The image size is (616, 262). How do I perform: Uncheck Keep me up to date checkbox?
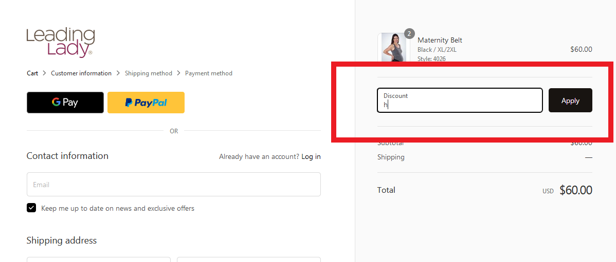click(x=31, y=208)
